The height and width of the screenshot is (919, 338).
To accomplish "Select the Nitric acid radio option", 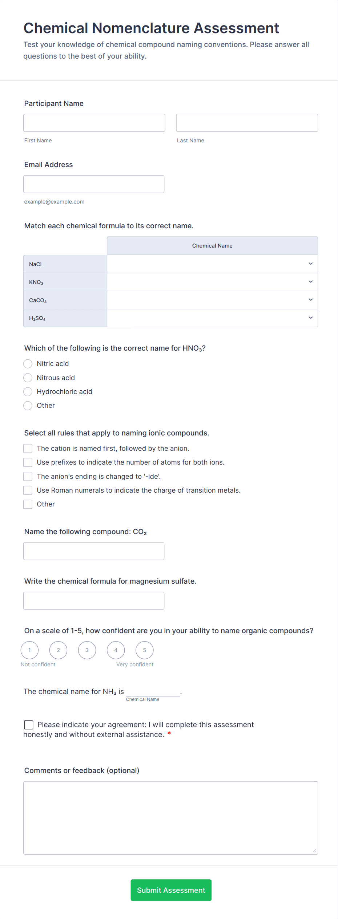I will (28, 363).
